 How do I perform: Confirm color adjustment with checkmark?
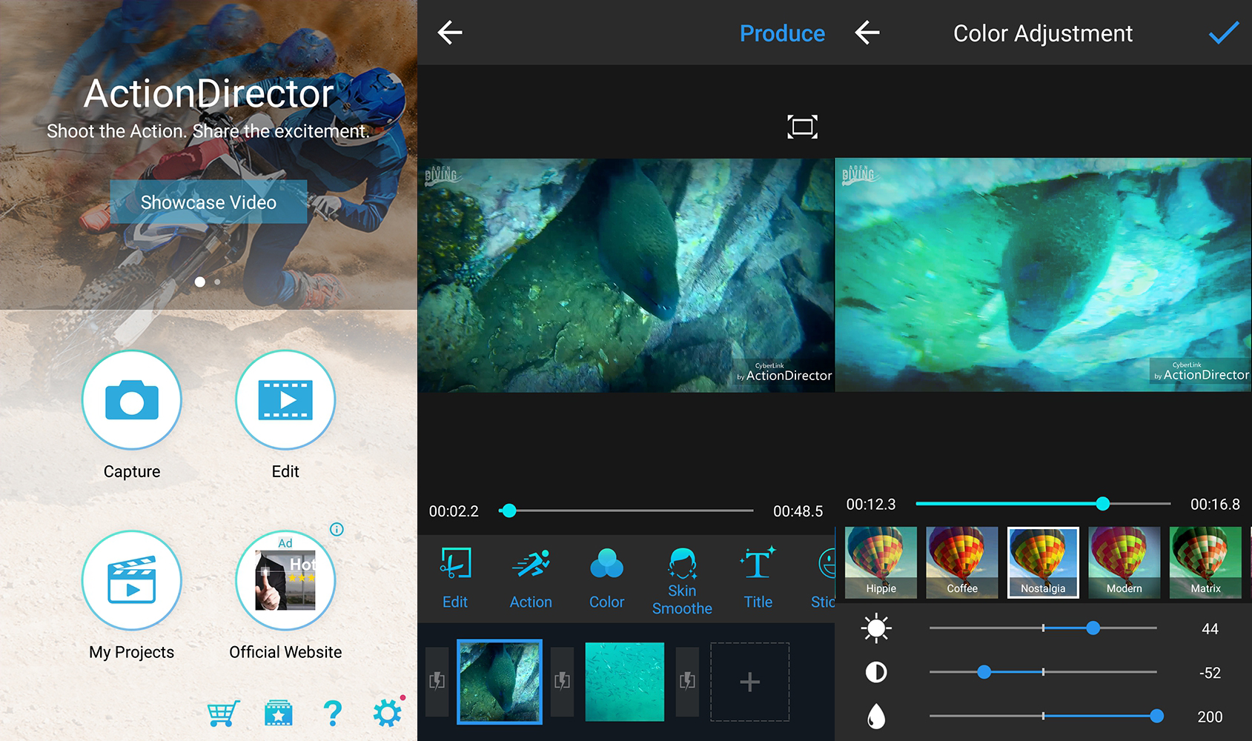(1223, 33)
